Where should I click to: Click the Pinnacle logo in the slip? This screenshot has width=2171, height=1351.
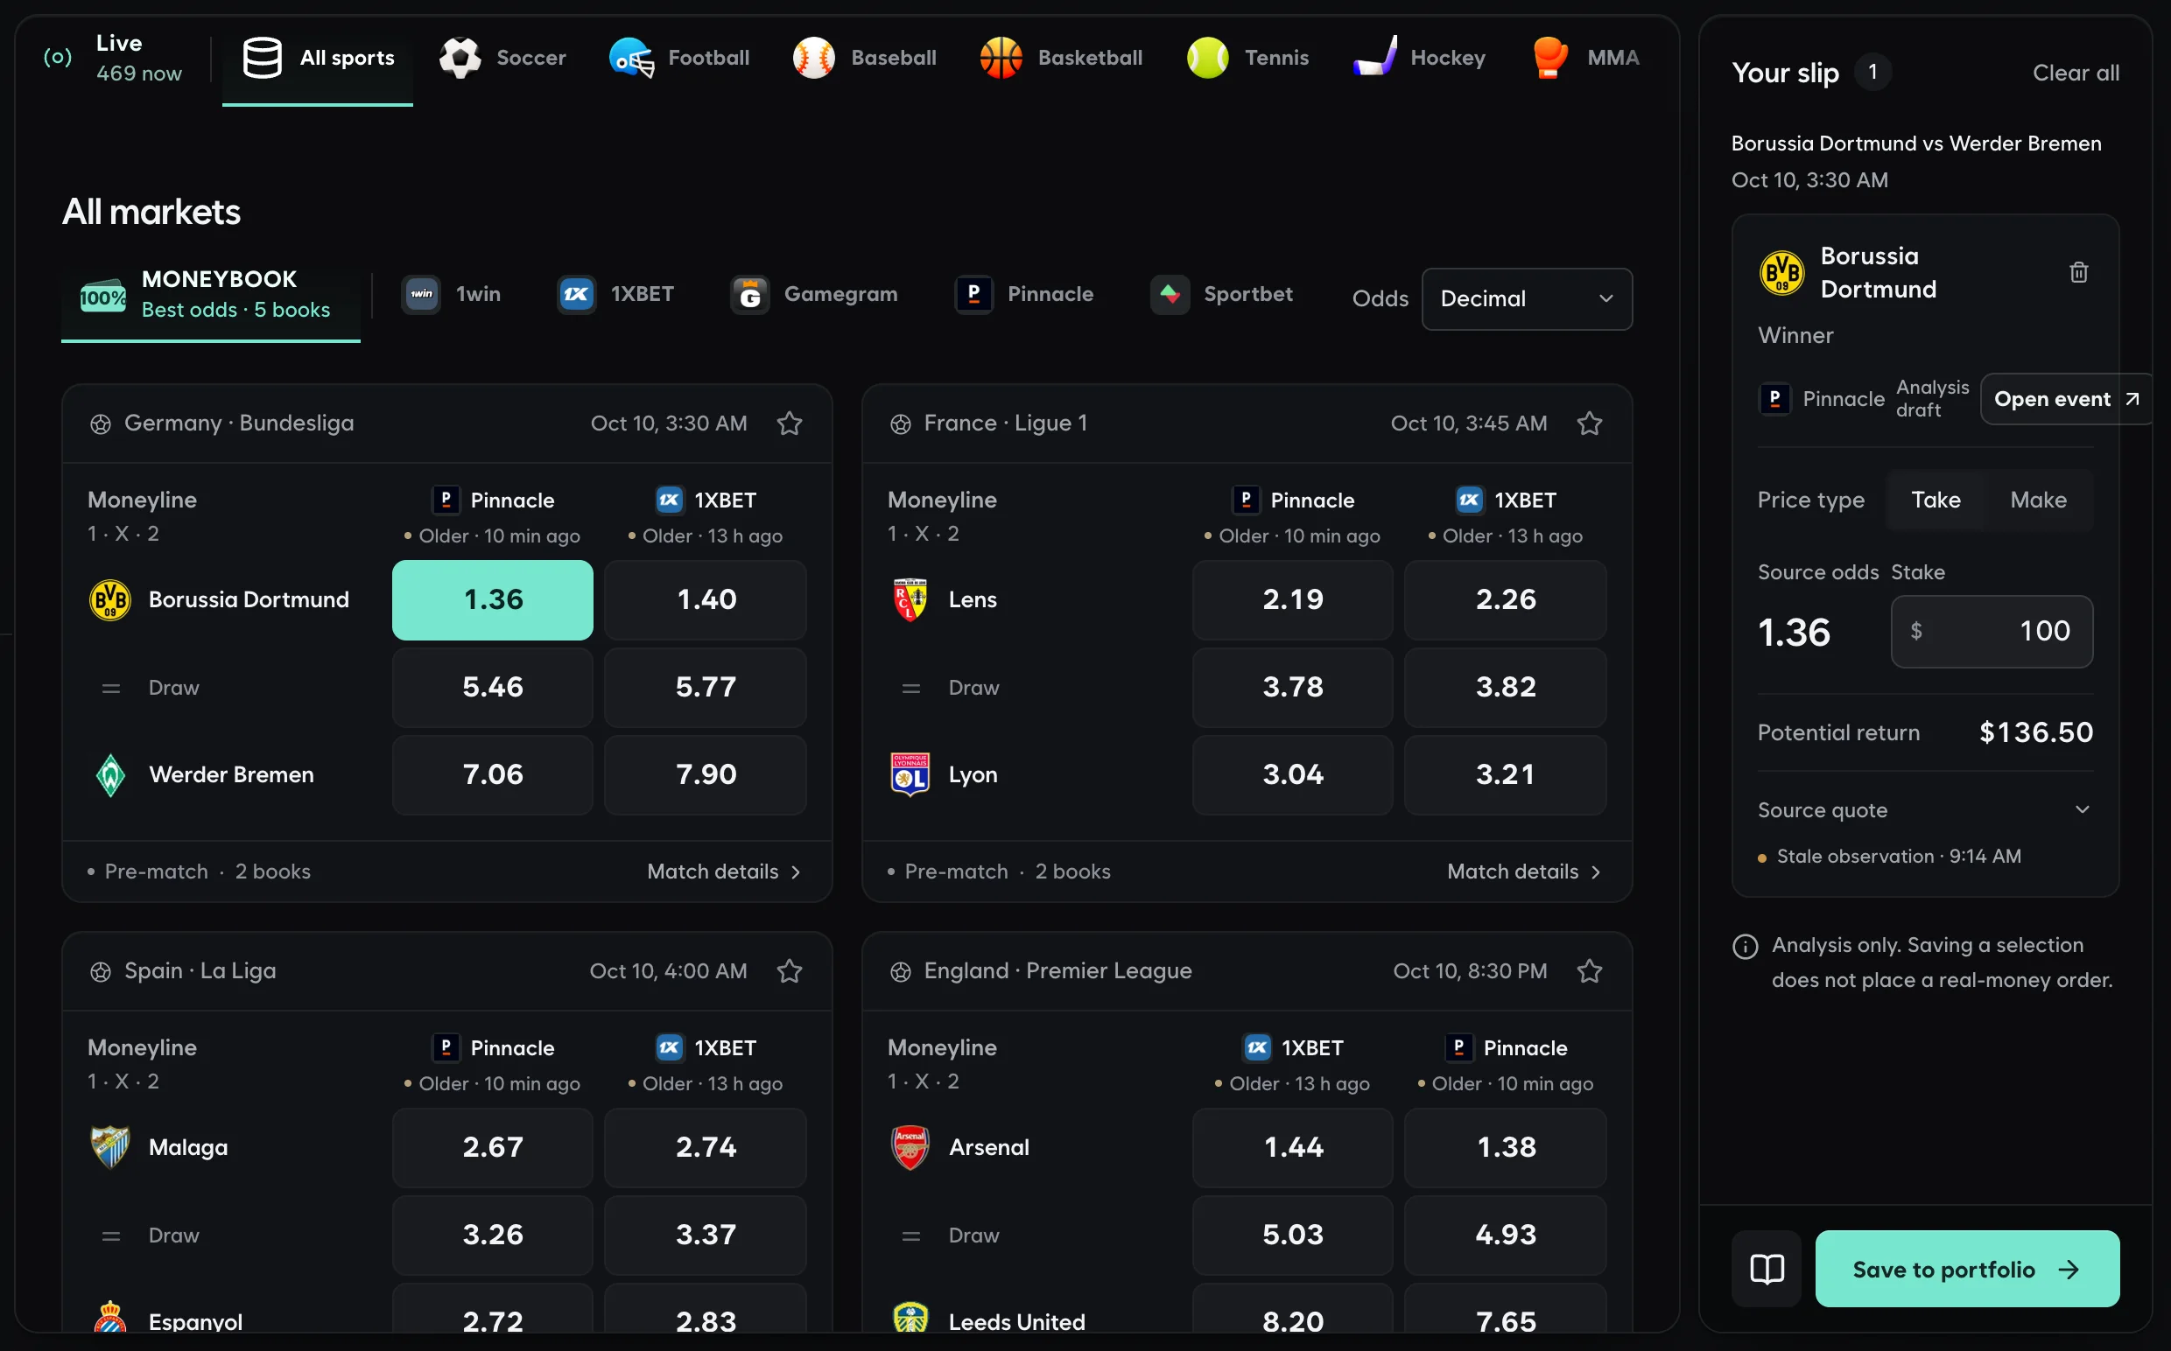1775,398
